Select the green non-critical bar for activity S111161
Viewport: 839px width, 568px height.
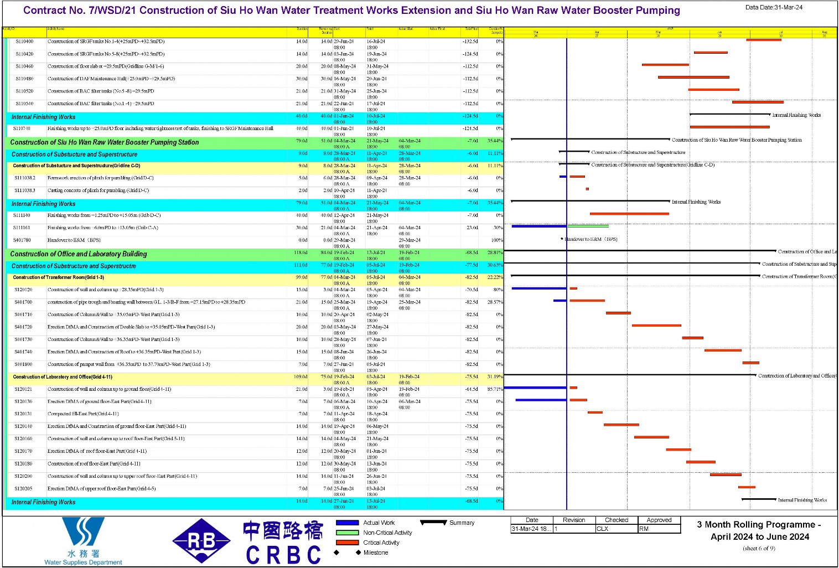[588, 226]
